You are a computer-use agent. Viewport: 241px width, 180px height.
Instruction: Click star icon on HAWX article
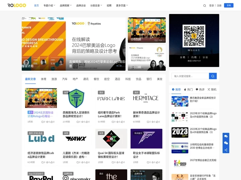(82, 162)
